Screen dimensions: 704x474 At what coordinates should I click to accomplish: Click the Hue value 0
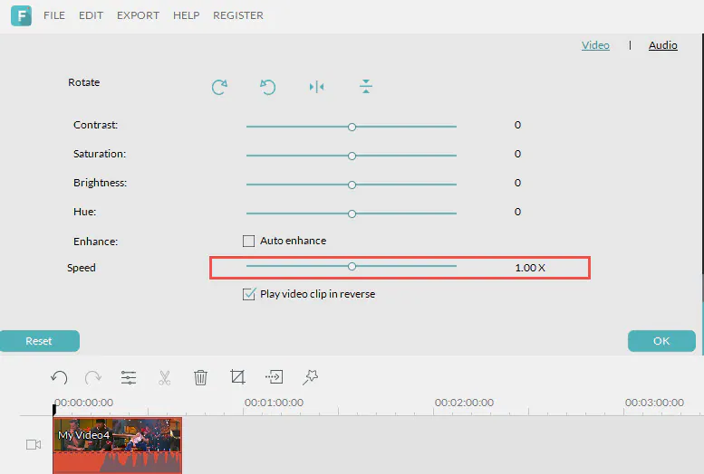[x=517, y=212]
